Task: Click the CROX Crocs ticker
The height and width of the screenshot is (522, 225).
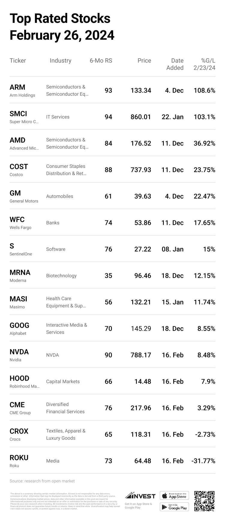Action: coord(19,431)
